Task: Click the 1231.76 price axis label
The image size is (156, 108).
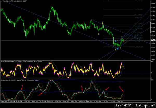Action: [x=153, y=20]
